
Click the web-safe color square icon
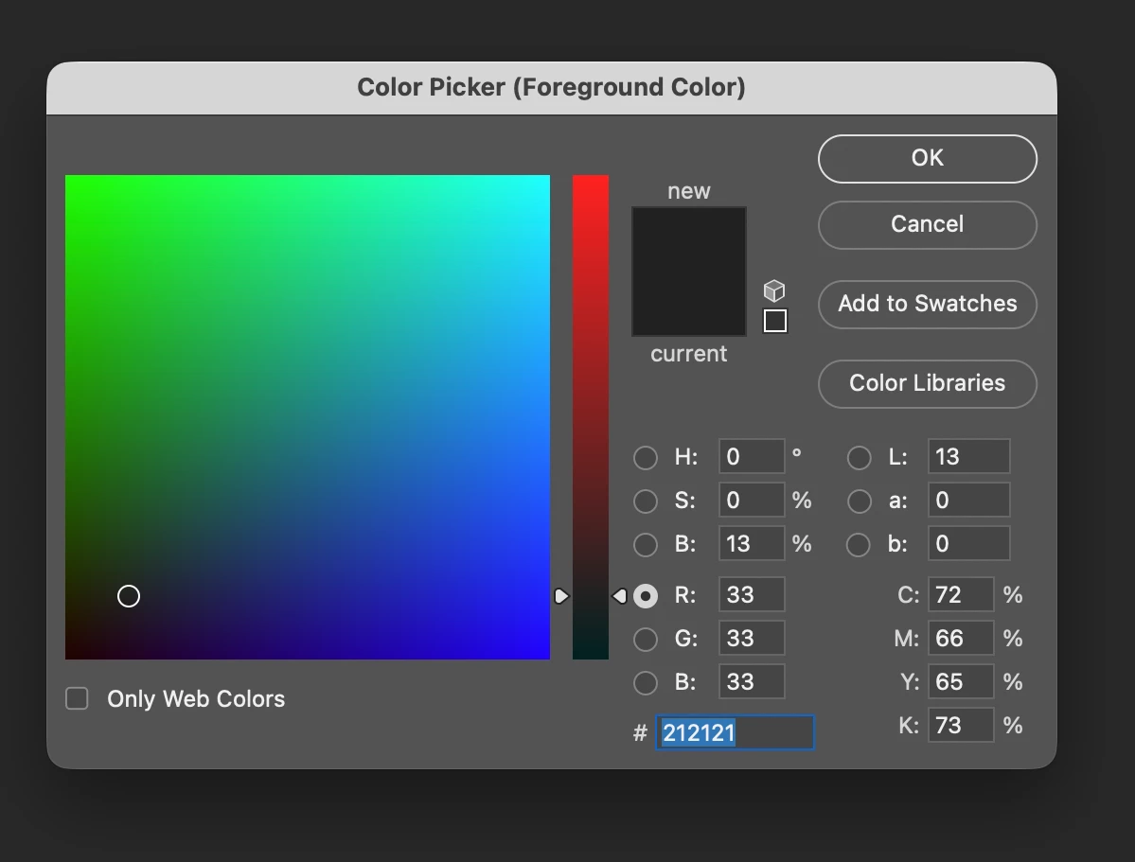pos(775,321)
